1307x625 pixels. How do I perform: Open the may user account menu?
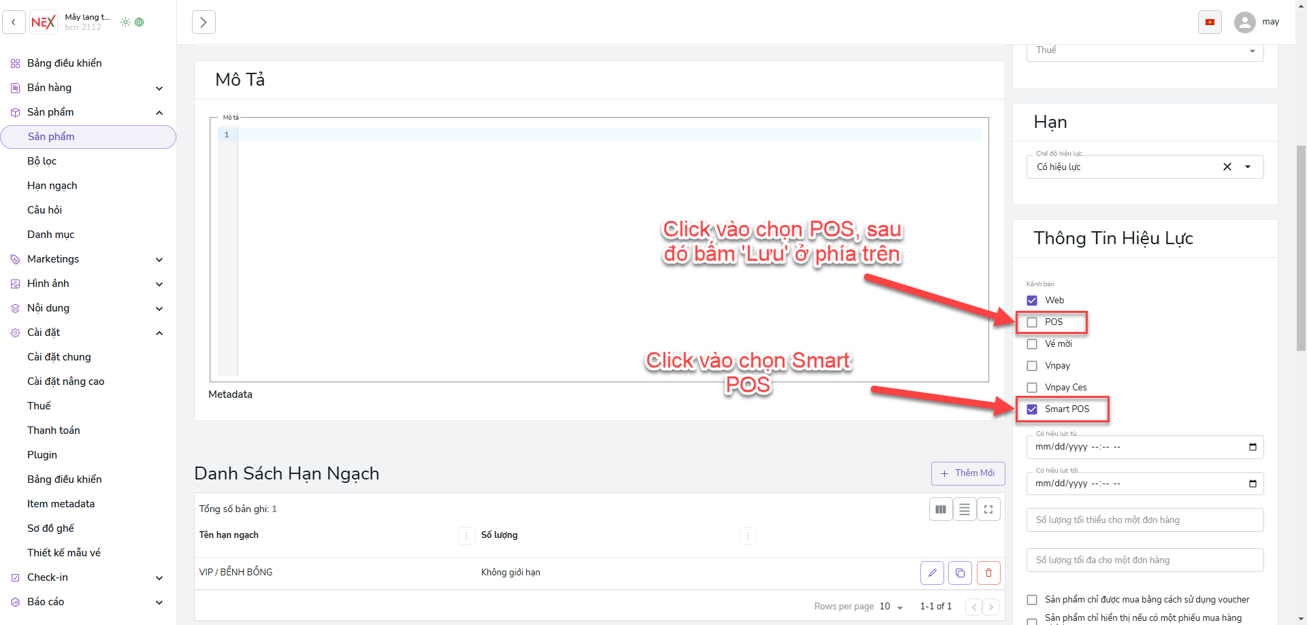coord(1257,22)
